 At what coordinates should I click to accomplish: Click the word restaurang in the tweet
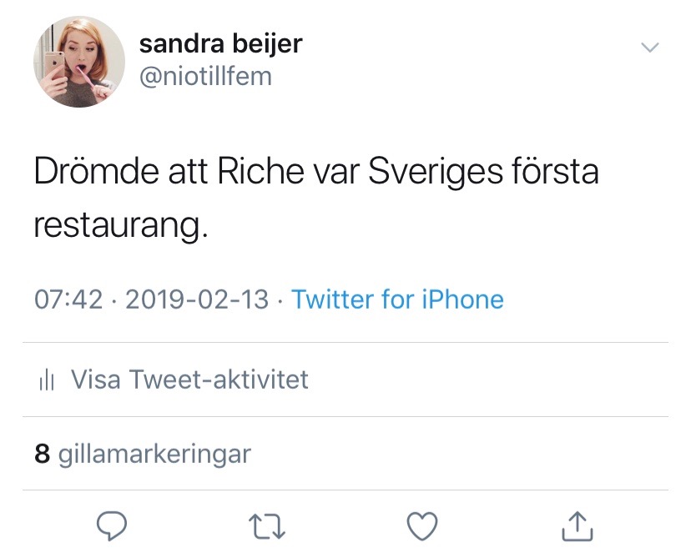click(x=118, y=225)
